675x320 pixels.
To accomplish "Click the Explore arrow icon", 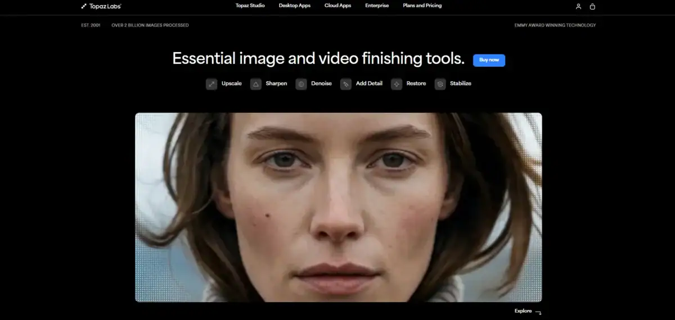I will (x=538, y=313).
